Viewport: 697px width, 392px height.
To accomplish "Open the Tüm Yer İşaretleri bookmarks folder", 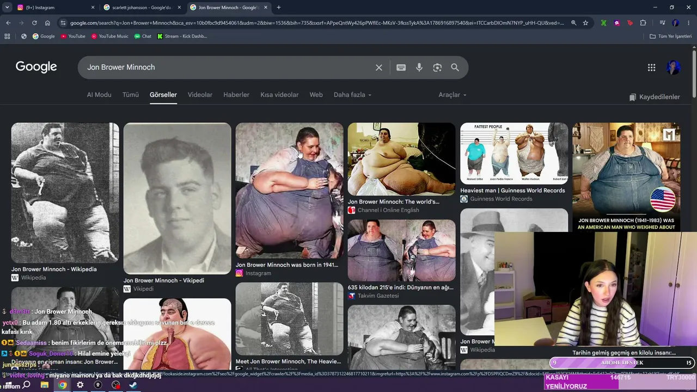I will [x=671, y=36].
